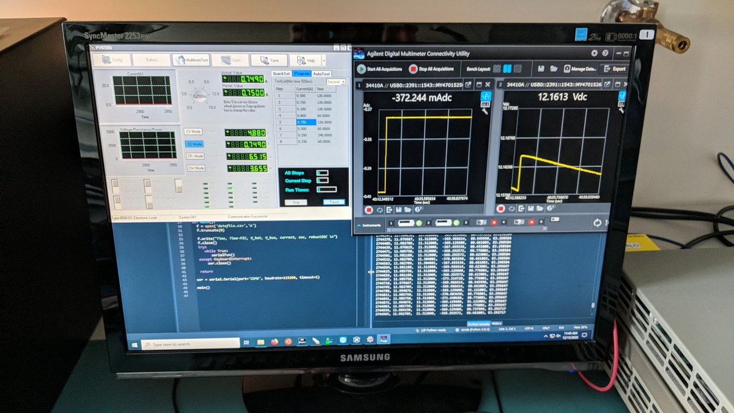This screenshot has height=413, width=734.
Task: Pop out the instrument 1 panel
Action: 468,84
